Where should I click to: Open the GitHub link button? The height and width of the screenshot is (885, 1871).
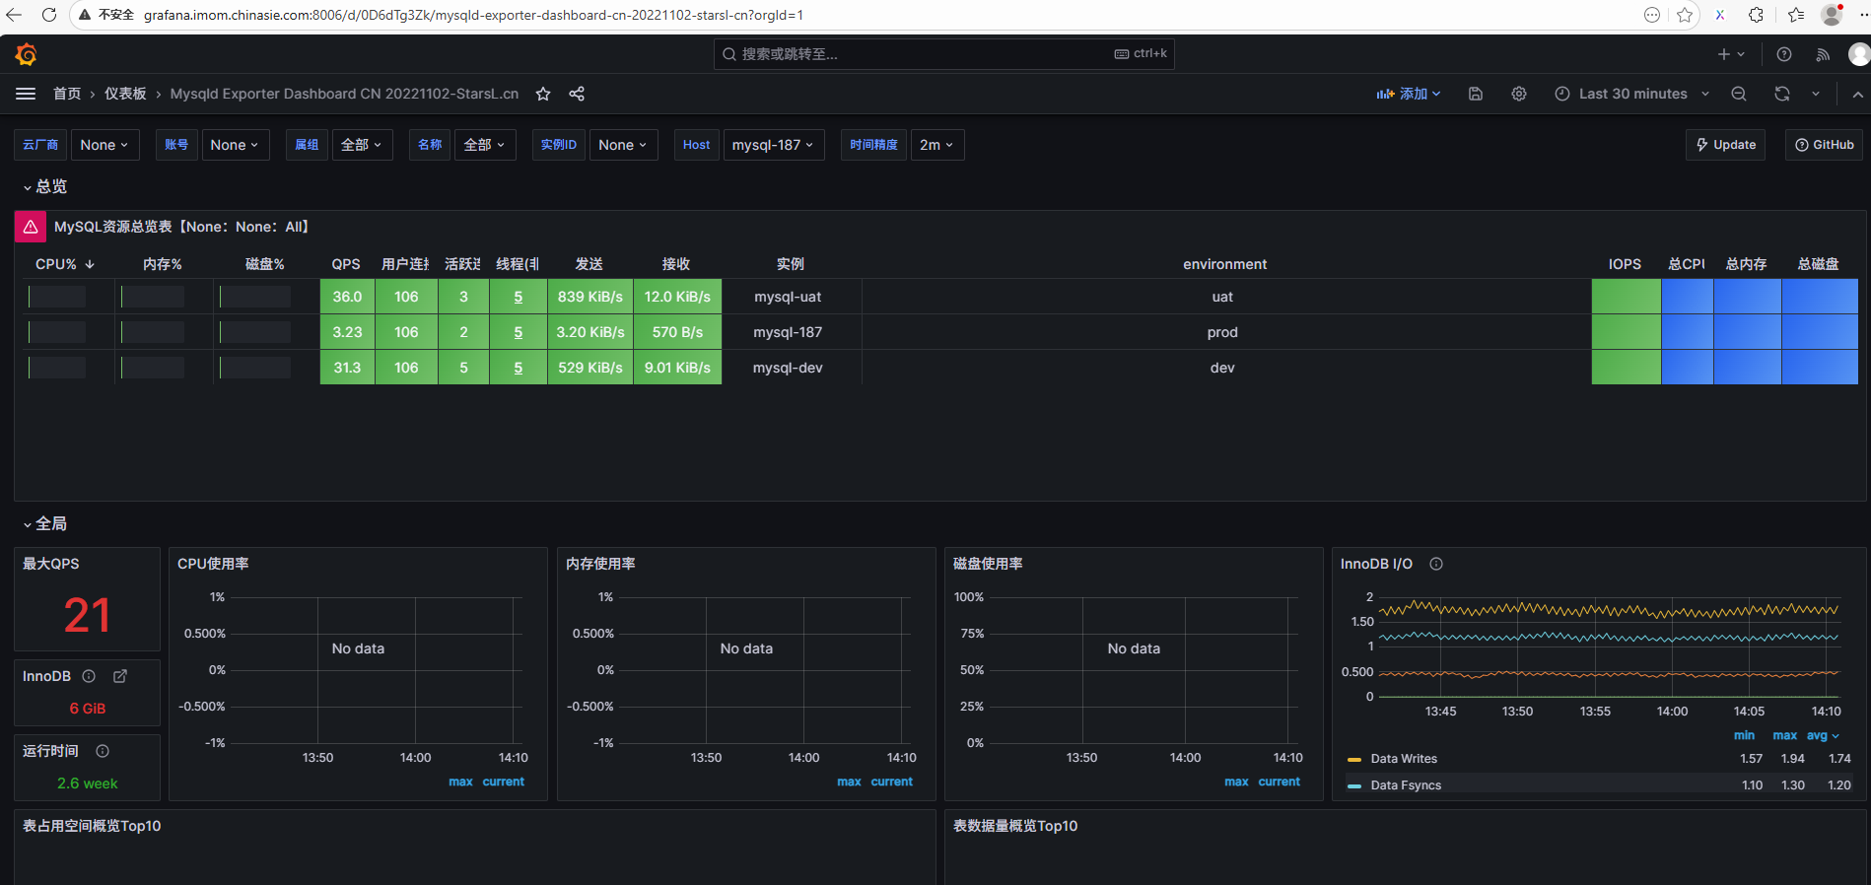pyautogui.click(x=1824, y=145)
